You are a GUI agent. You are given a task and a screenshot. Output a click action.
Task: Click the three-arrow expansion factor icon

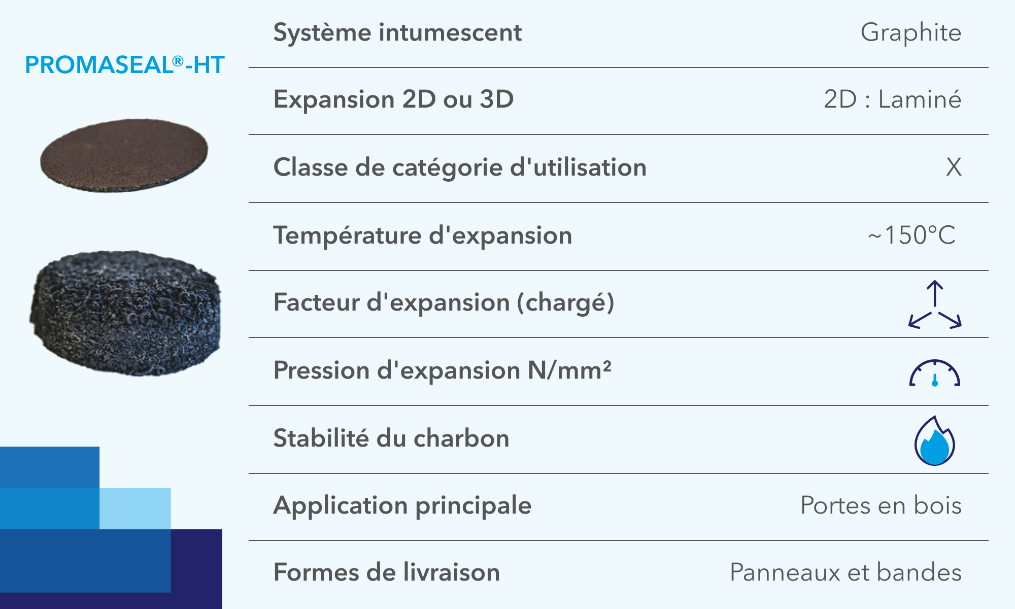pos(934,304)
